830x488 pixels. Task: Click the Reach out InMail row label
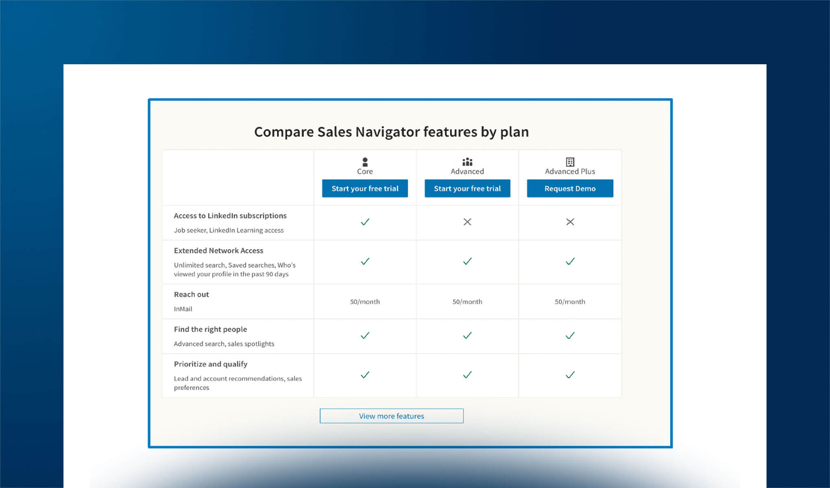191,294
